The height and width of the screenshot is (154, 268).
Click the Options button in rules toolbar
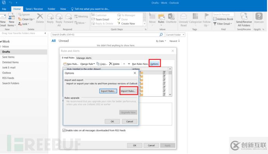pos(154,64)
